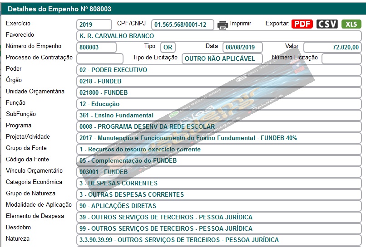Select the CPF/CNPJ field 01.565.568/0001-12
The height and width of the screenshot is (247, 366).
[x=183, y=24]
